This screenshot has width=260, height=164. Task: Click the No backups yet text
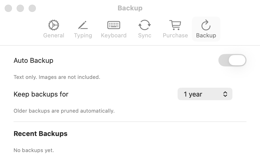pos(34,150)
